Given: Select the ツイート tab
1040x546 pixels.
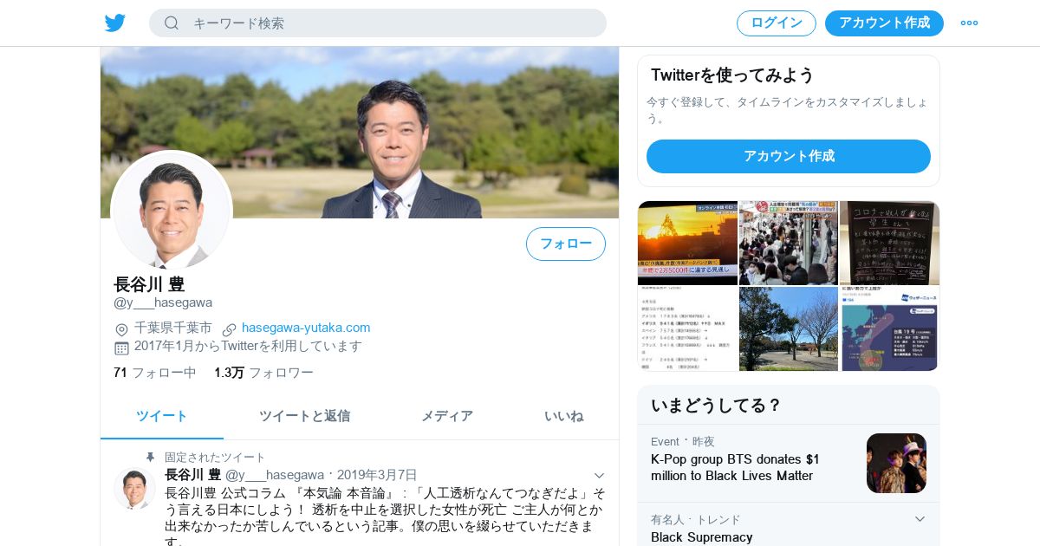Looking at the screenshot, I should coord(162,416).
